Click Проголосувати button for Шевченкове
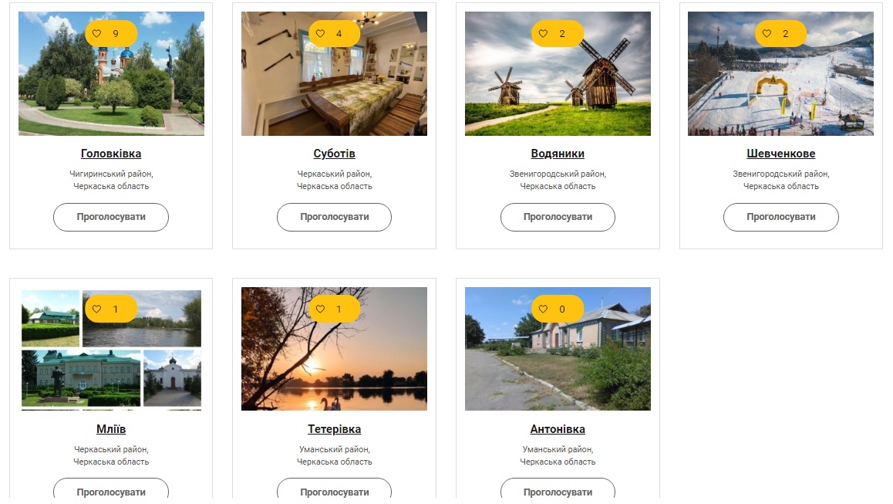The image size is (893, 504). (x=781, y=217)
